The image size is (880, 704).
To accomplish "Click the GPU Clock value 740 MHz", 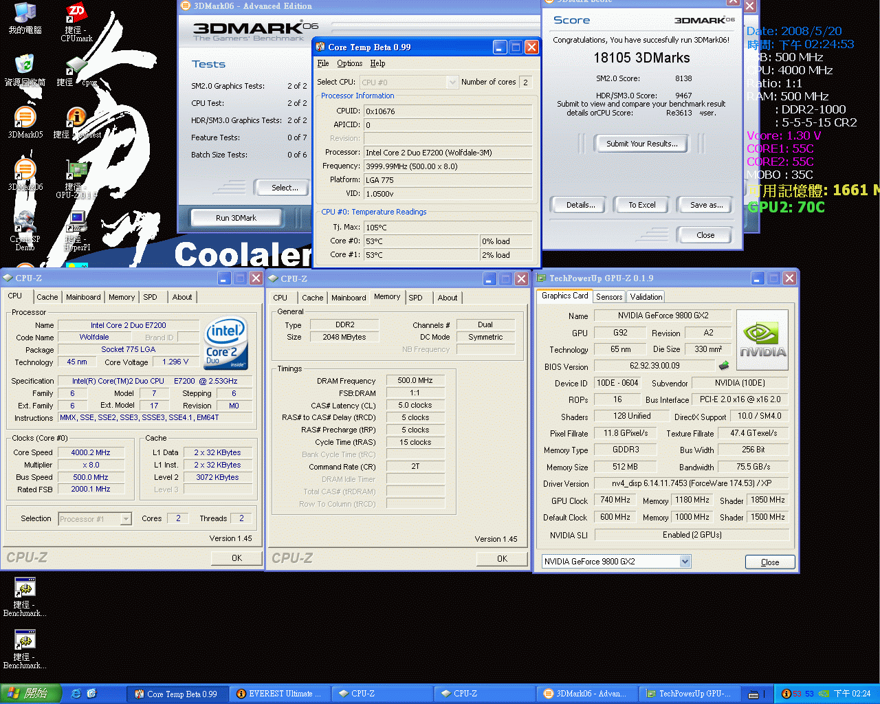I will [x=615, y=500].
